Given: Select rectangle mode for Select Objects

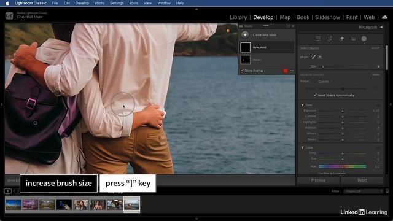Looking at the screenshot, I should click(x=320, y=57).
